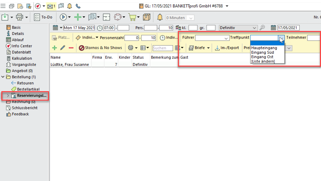Choose Eingang Süd in the dropdown list
The height and width of the screenshot is (181, 321).
[x=262, y=52]
